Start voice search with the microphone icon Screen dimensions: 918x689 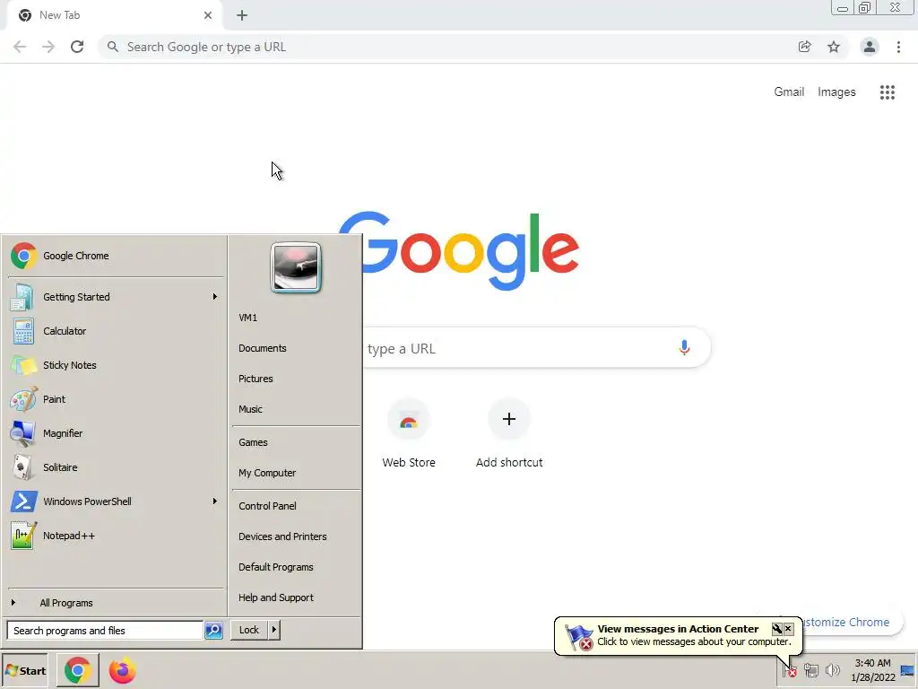pos(684,347)
